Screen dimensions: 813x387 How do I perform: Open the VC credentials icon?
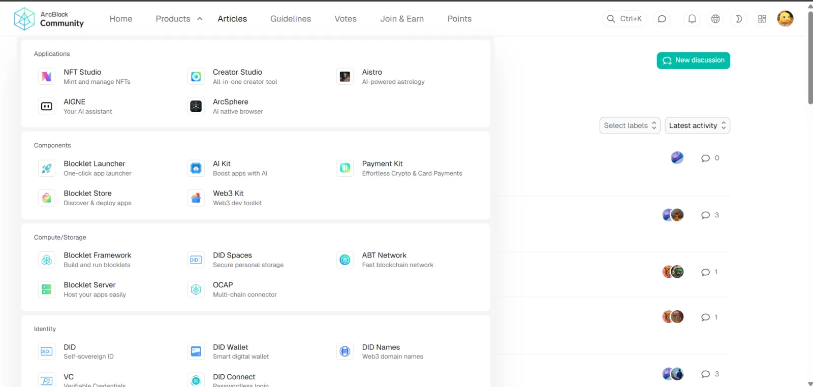[x=47, y=380]
